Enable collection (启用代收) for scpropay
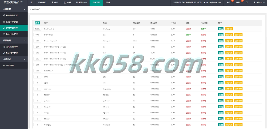267x129 pixels. (x=229, y=89)
